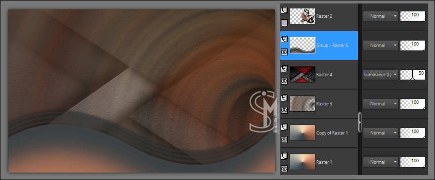Open the Luminance (L) blend mode dropdown

coord(380,75)
